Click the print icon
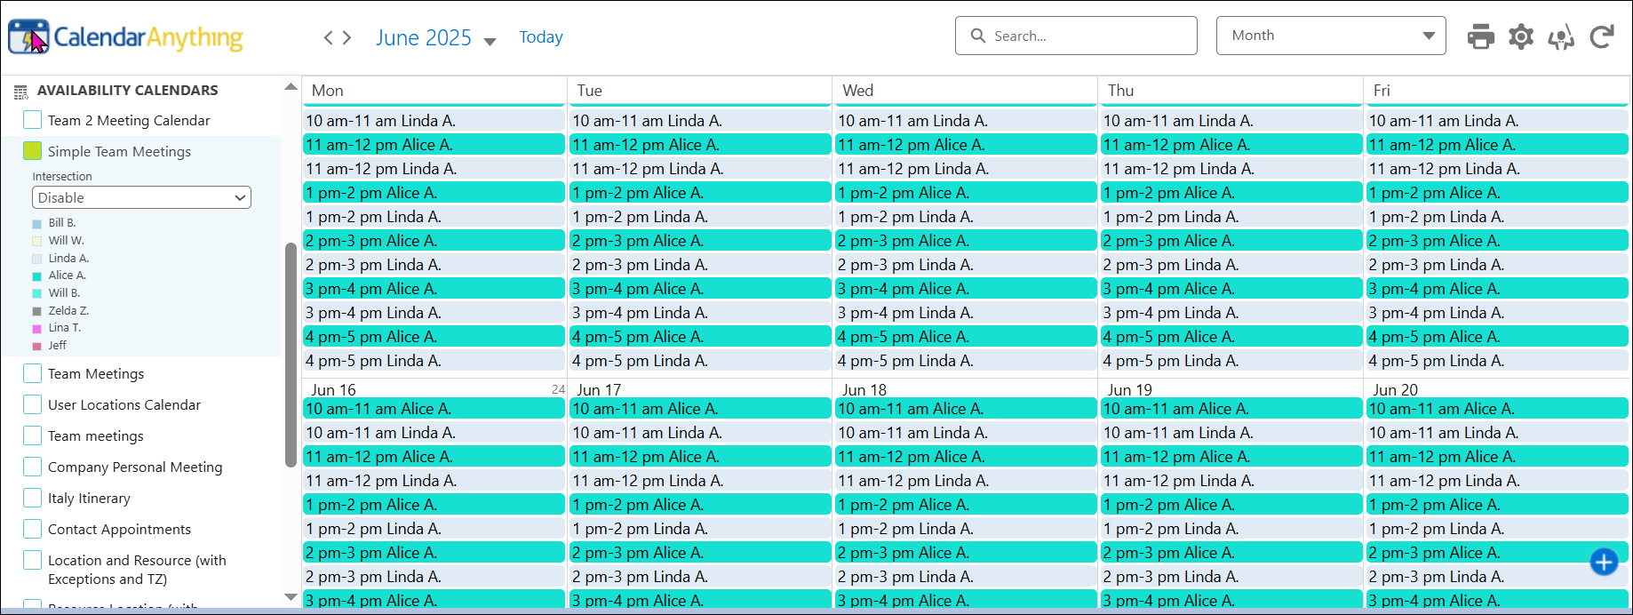Viewport: 1633px width, 615px height. (1480, 37)
